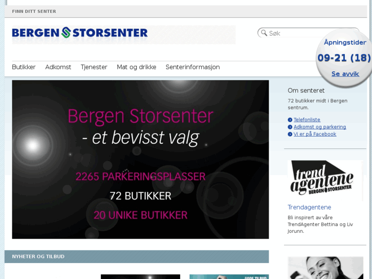Click the 20 Unike Butikker banner text
The image size is (372, 279).
coord(140,215)
